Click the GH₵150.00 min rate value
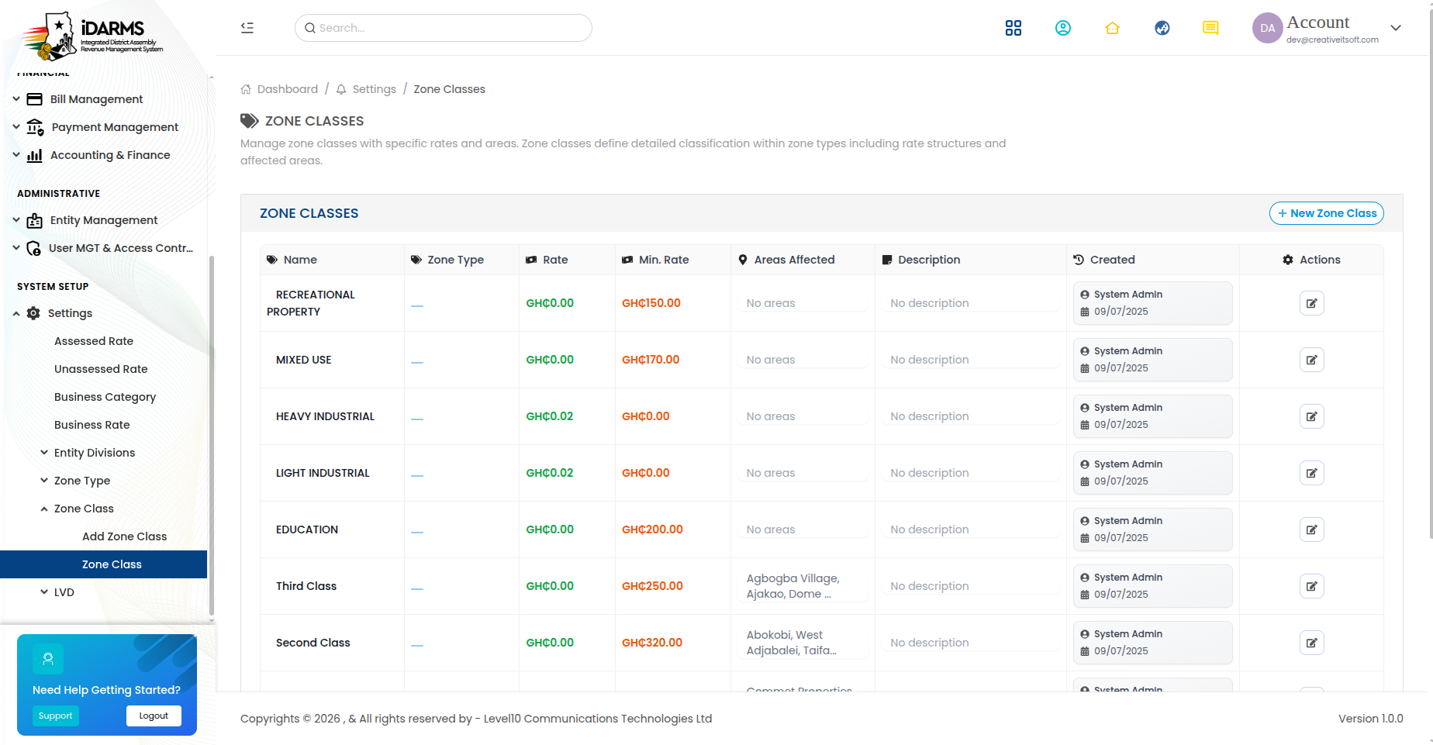The height and width of the screenshot is (745, 1433). click(651, 303)
